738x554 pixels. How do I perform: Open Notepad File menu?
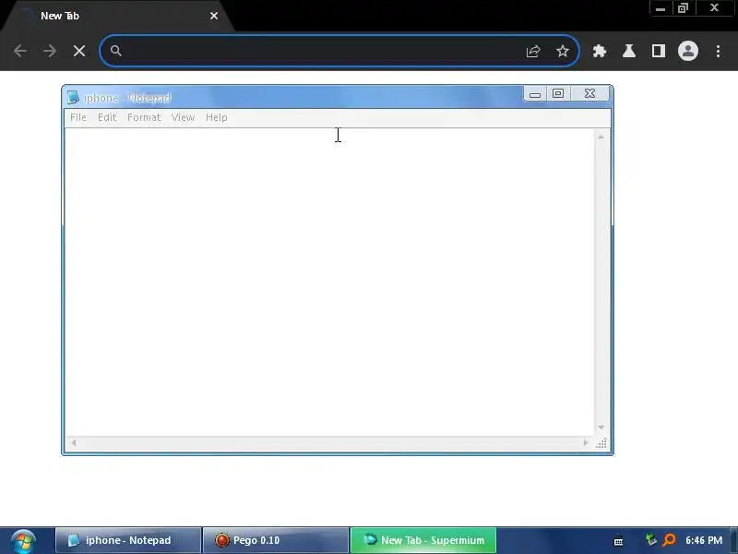pyautogui.click(x=78, y=117)
